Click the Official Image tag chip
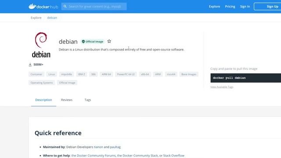 (67, 83)
